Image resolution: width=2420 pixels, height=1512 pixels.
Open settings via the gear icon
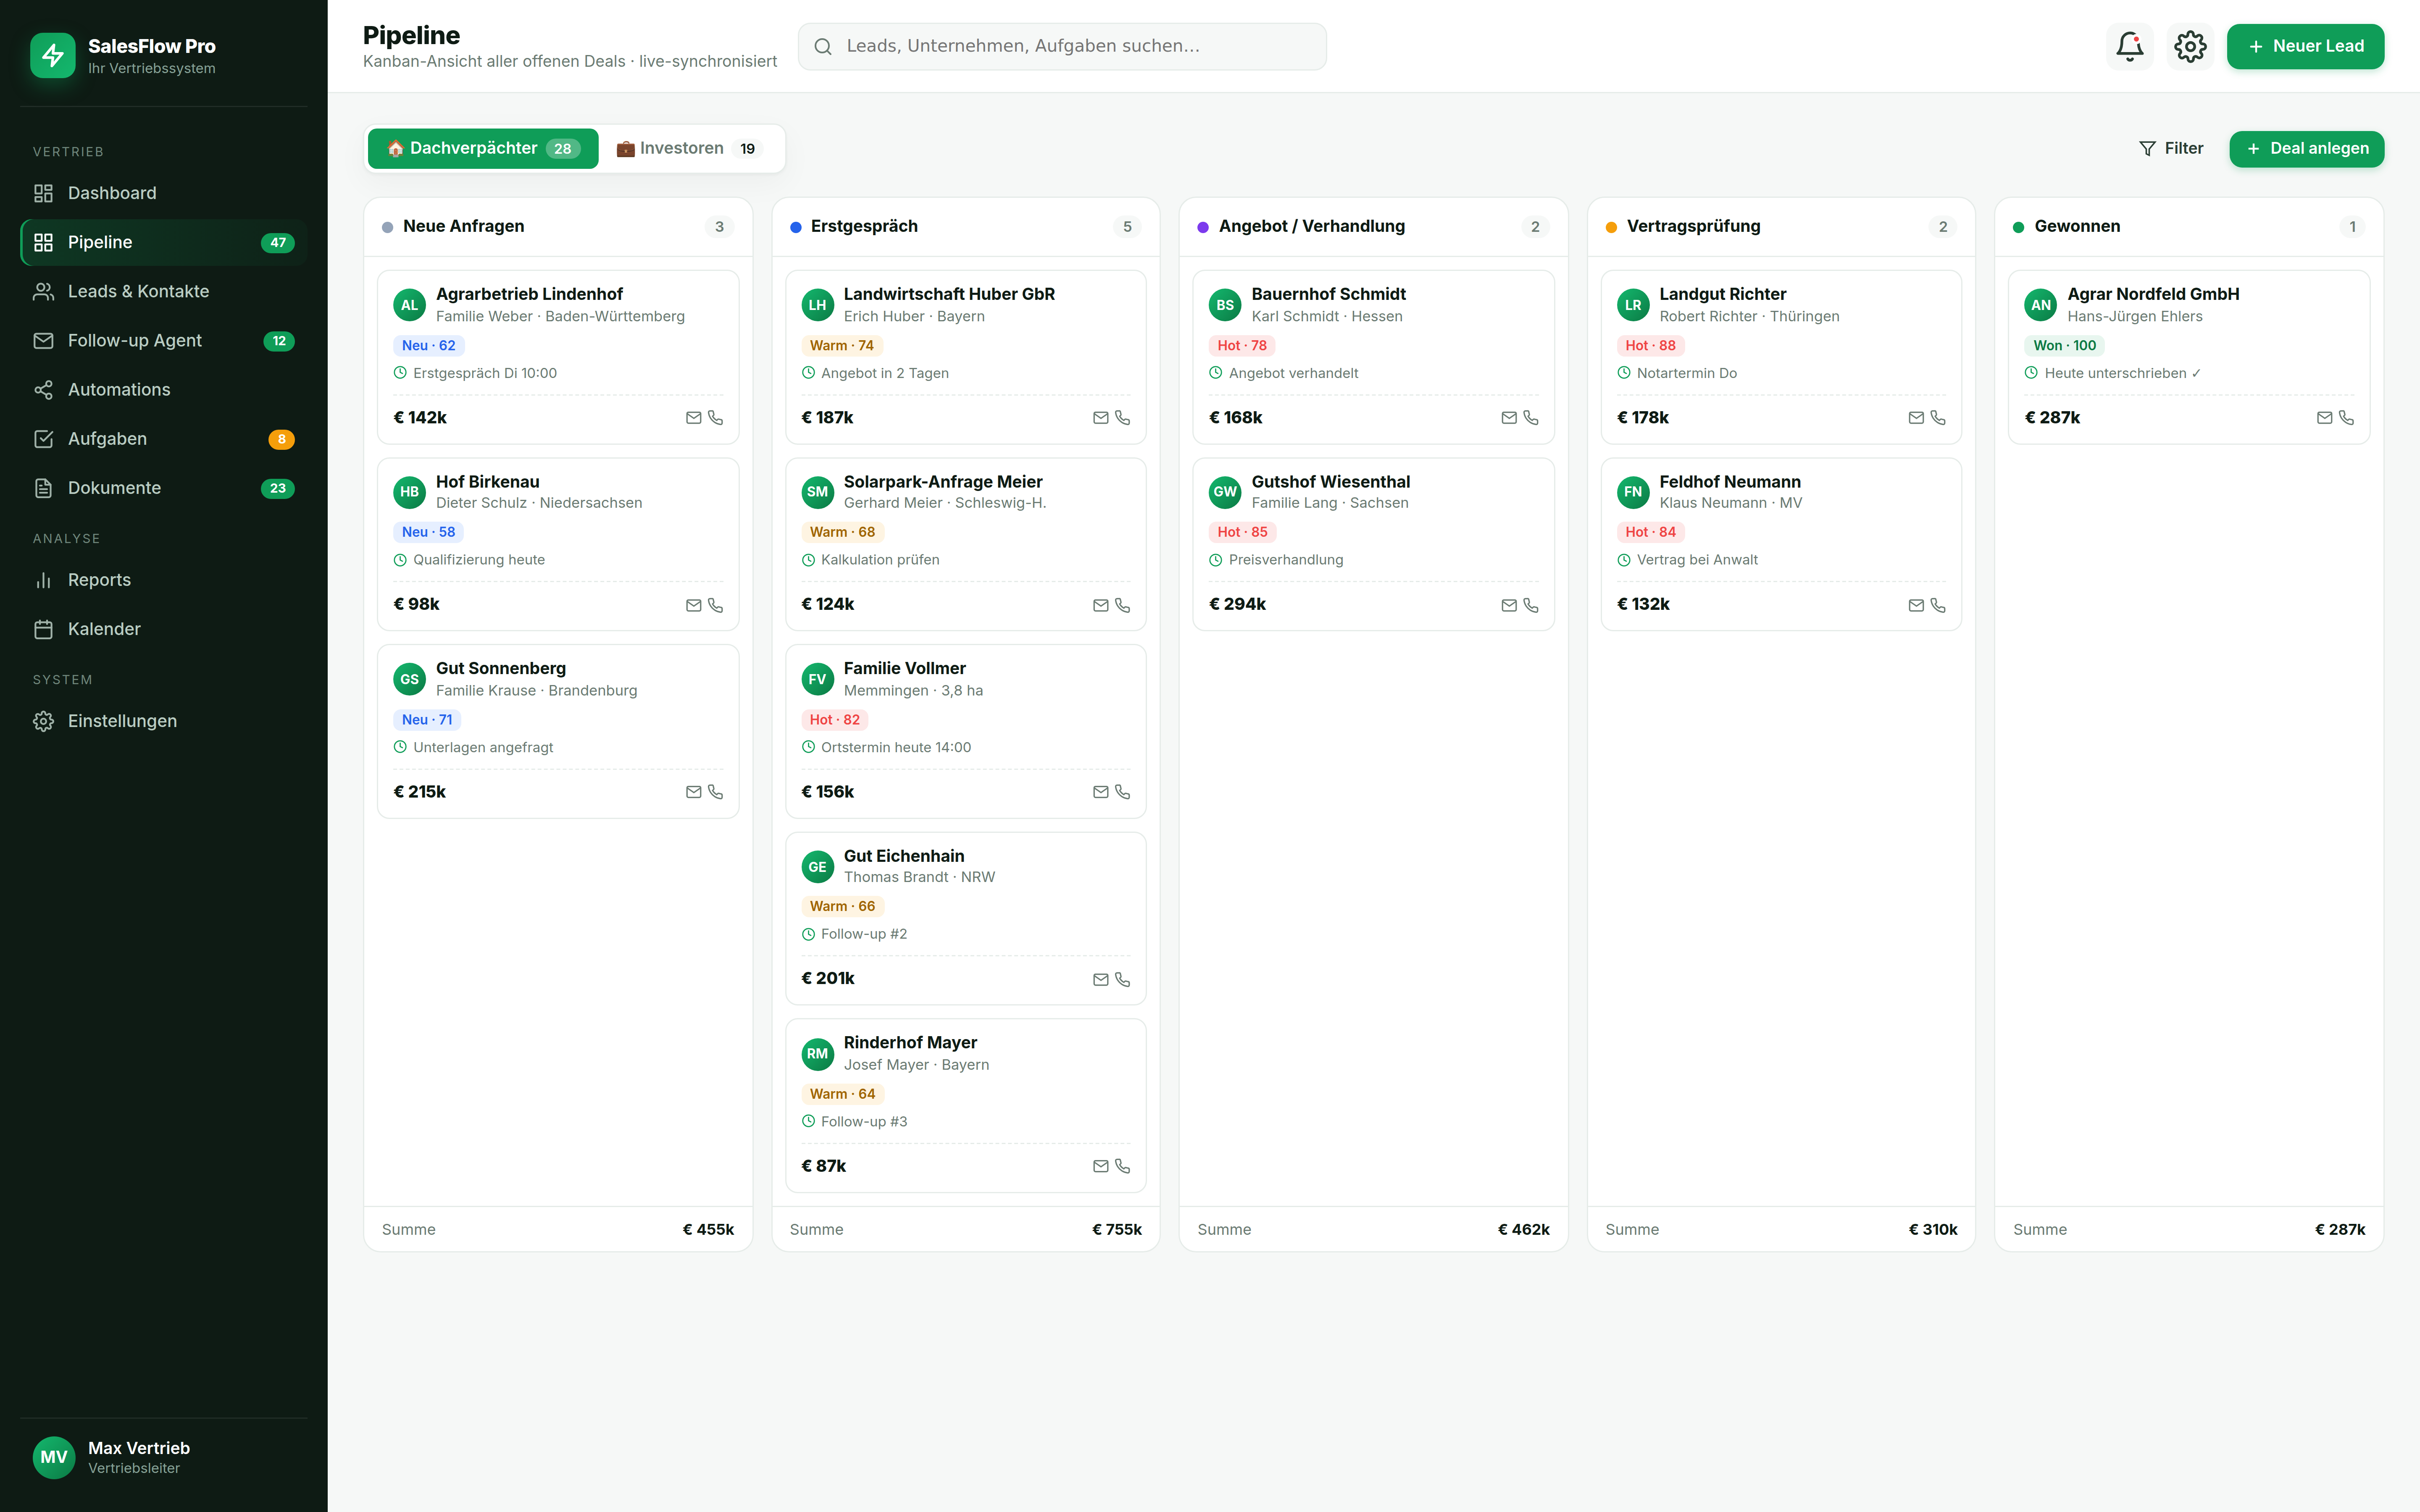click(x=2190, y=46)
